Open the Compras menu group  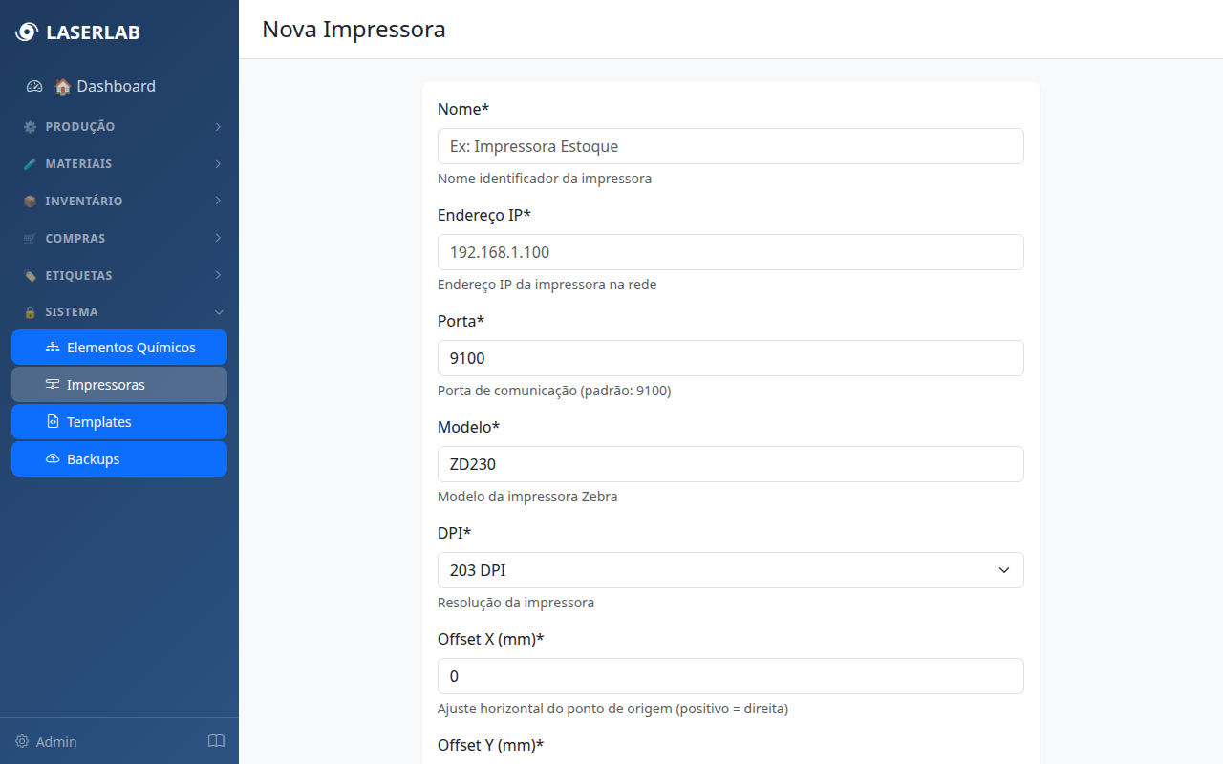119,239
